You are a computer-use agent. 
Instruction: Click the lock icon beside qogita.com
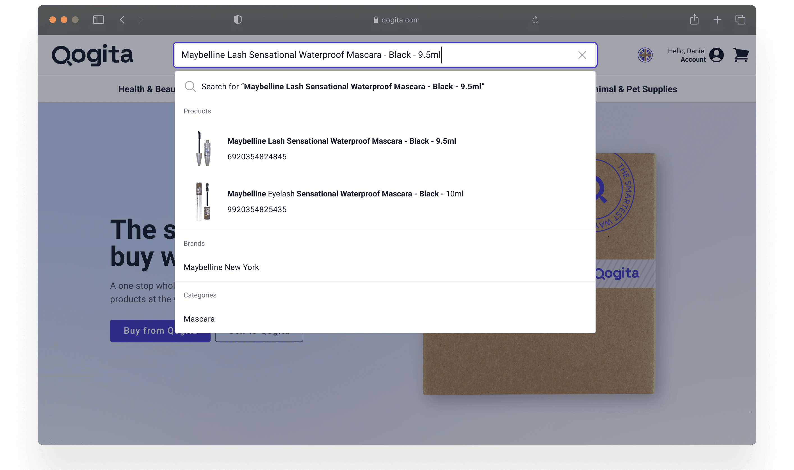pyautogui.click(x=375, y=20)
